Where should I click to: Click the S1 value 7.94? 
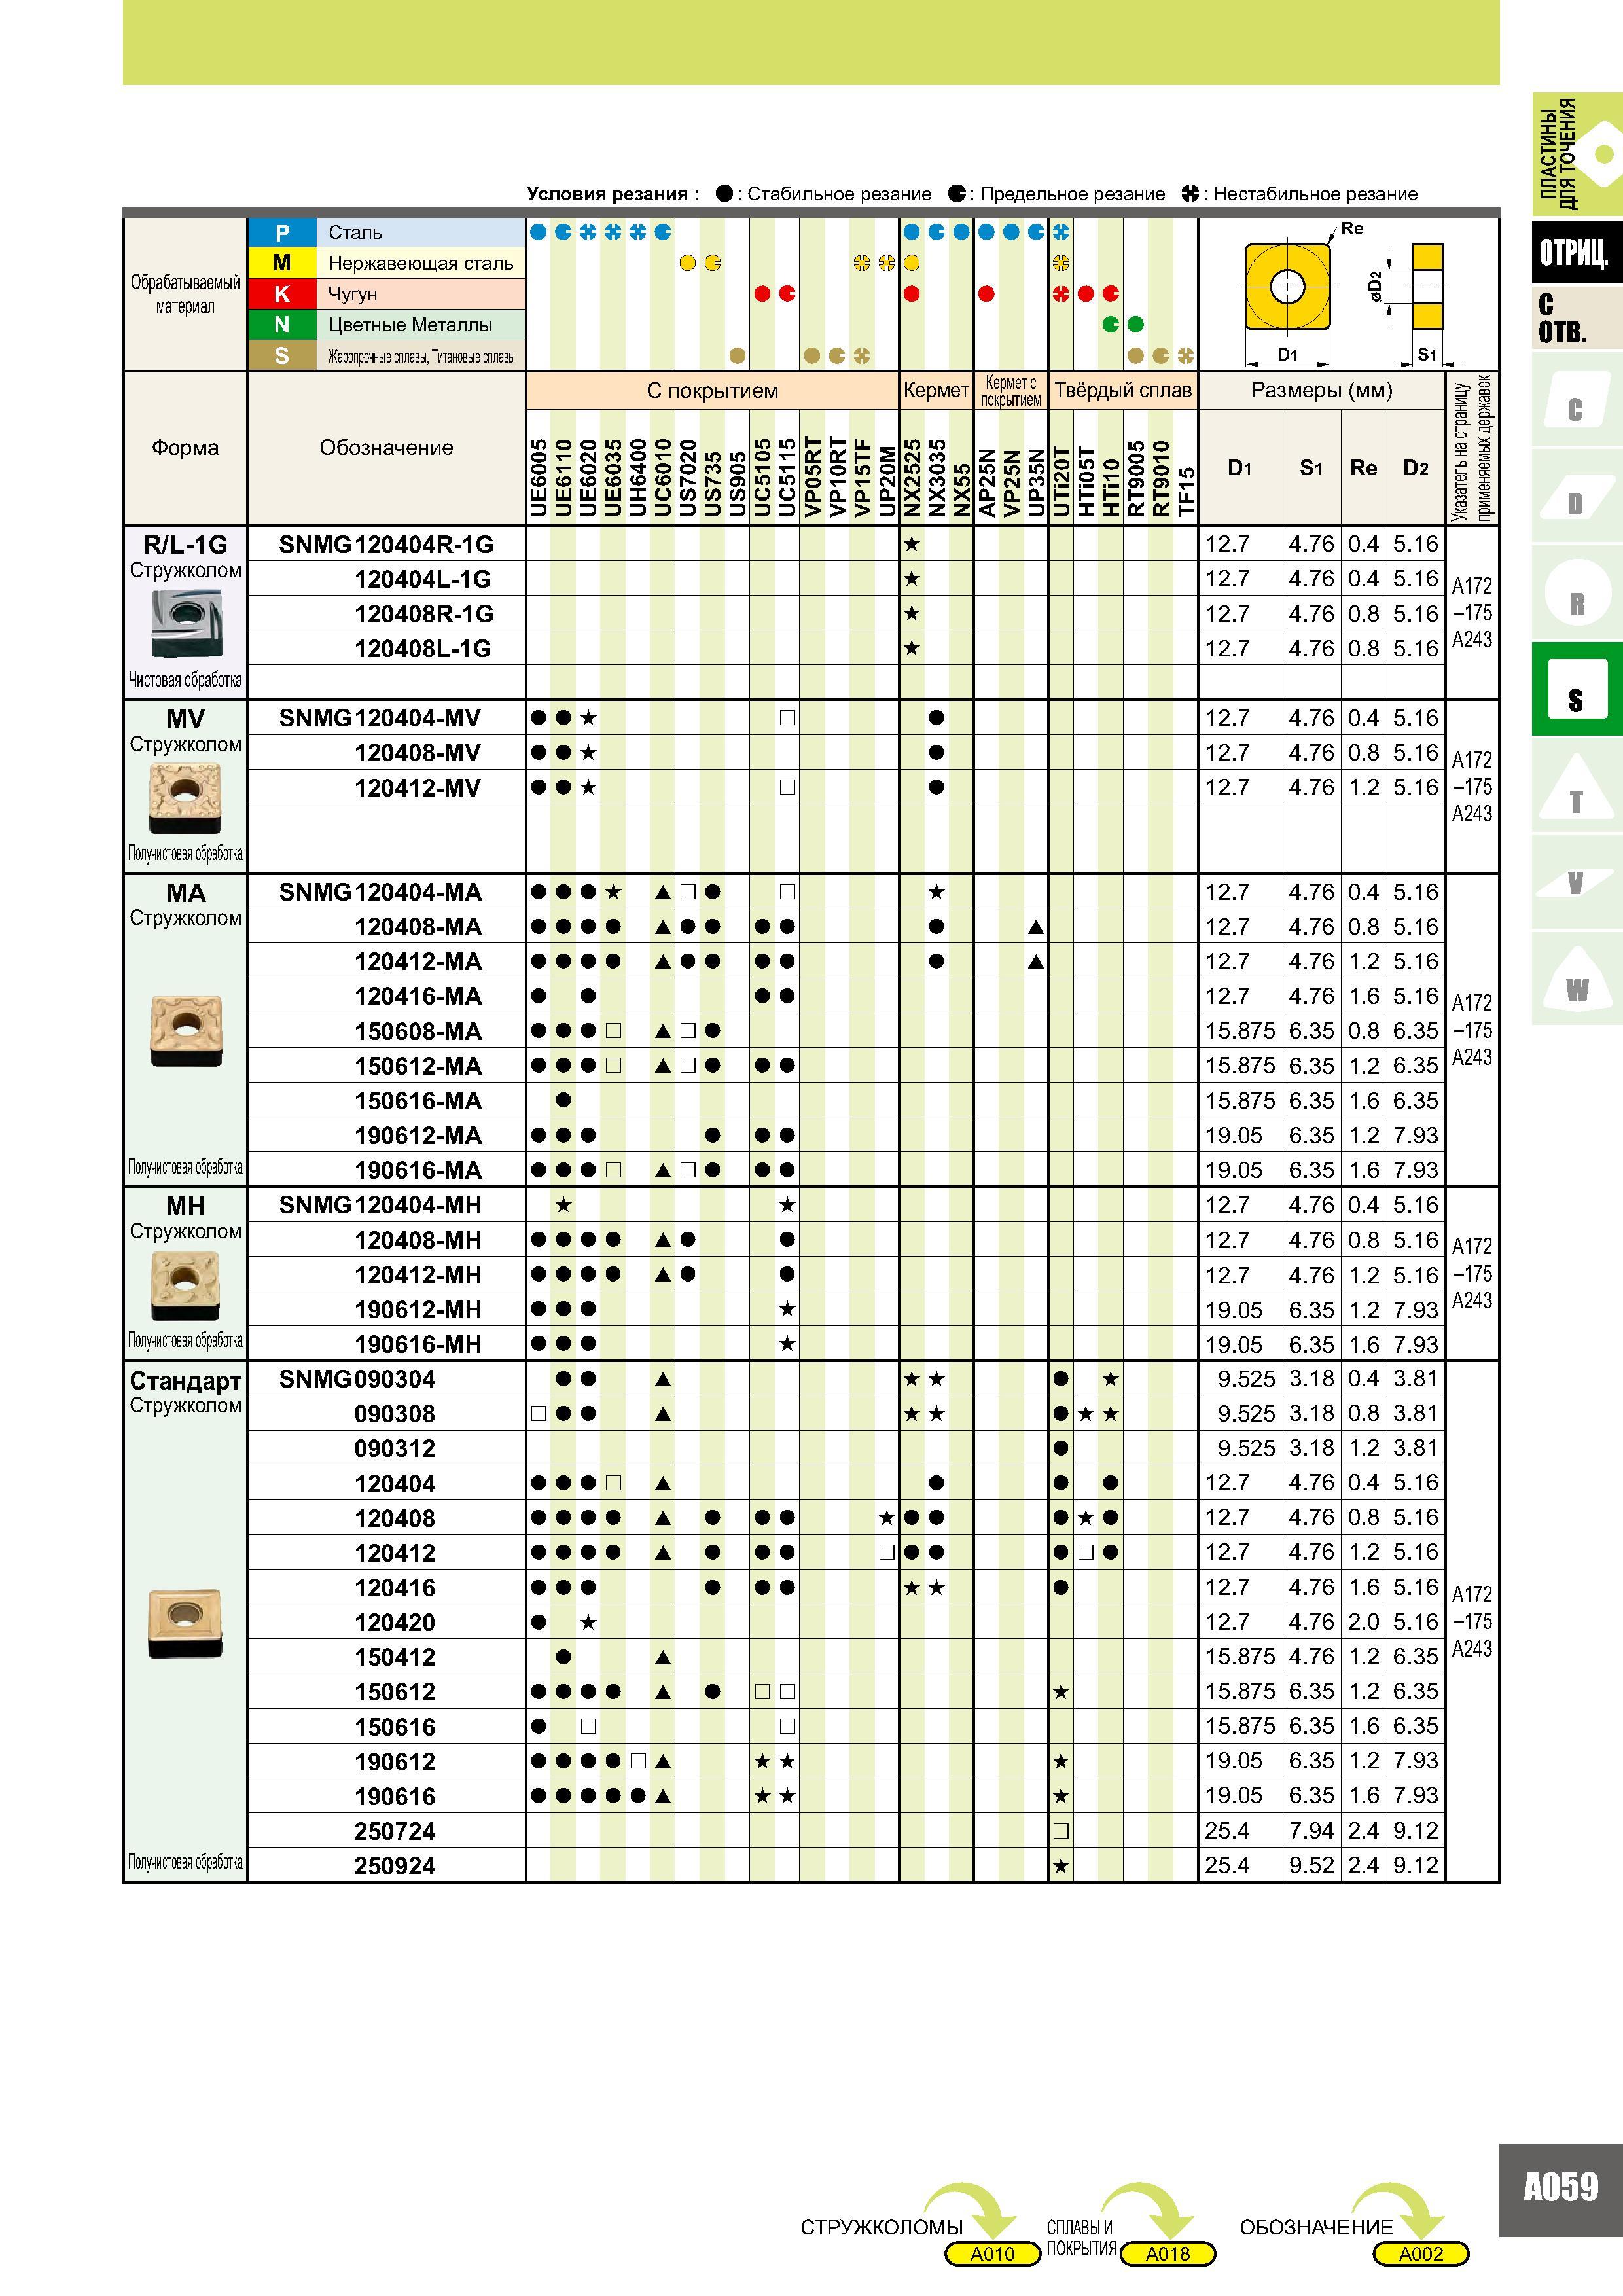tap(1311, 1831)
